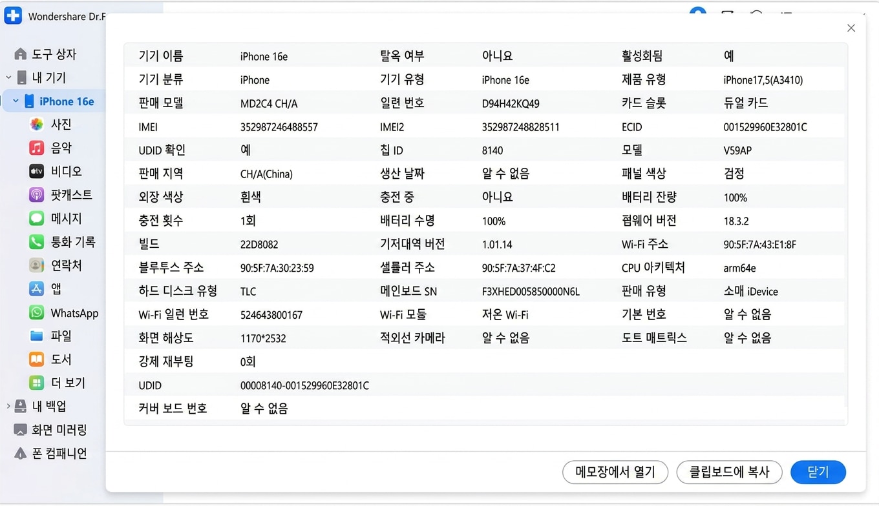Viewport: 879px width, 506px height.
Task: Click the 듀얼 카드 card slot value
Action: (x=746, y=103)
